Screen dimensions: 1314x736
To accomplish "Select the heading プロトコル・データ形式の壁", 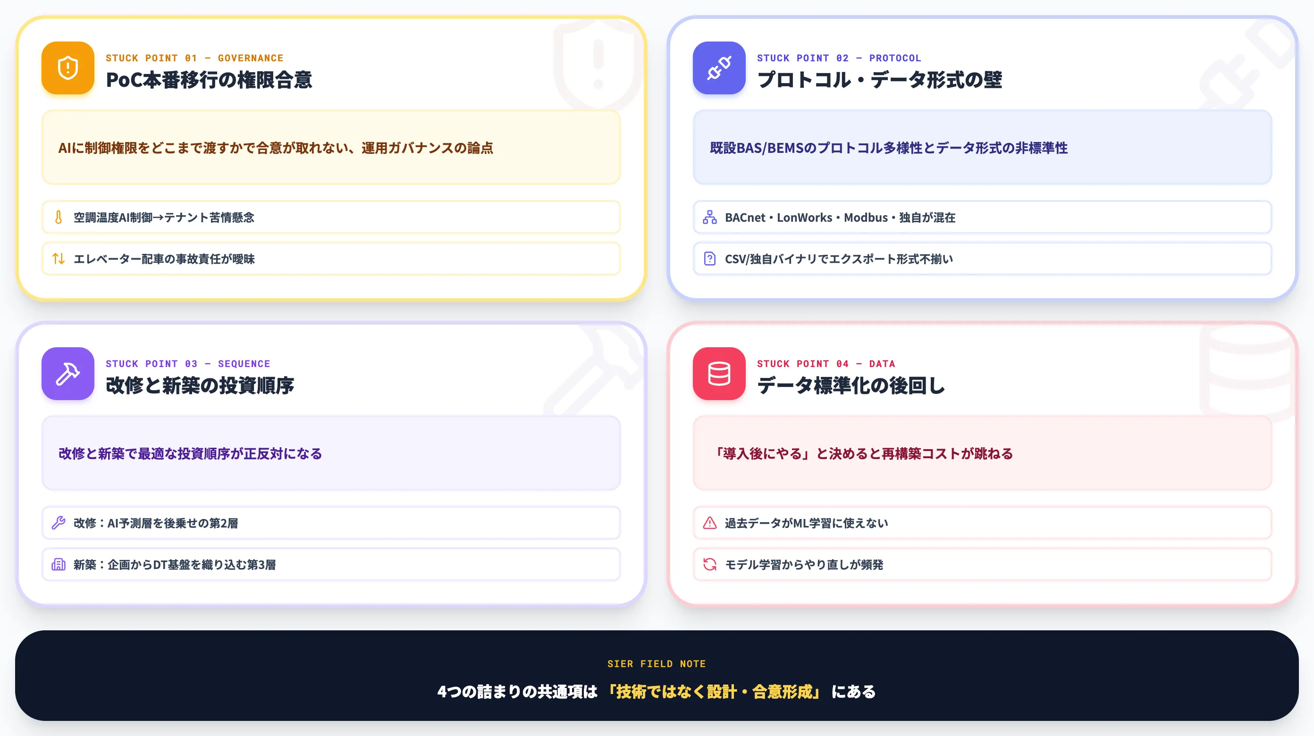I will pyautogui.click(x=879, y=80).
